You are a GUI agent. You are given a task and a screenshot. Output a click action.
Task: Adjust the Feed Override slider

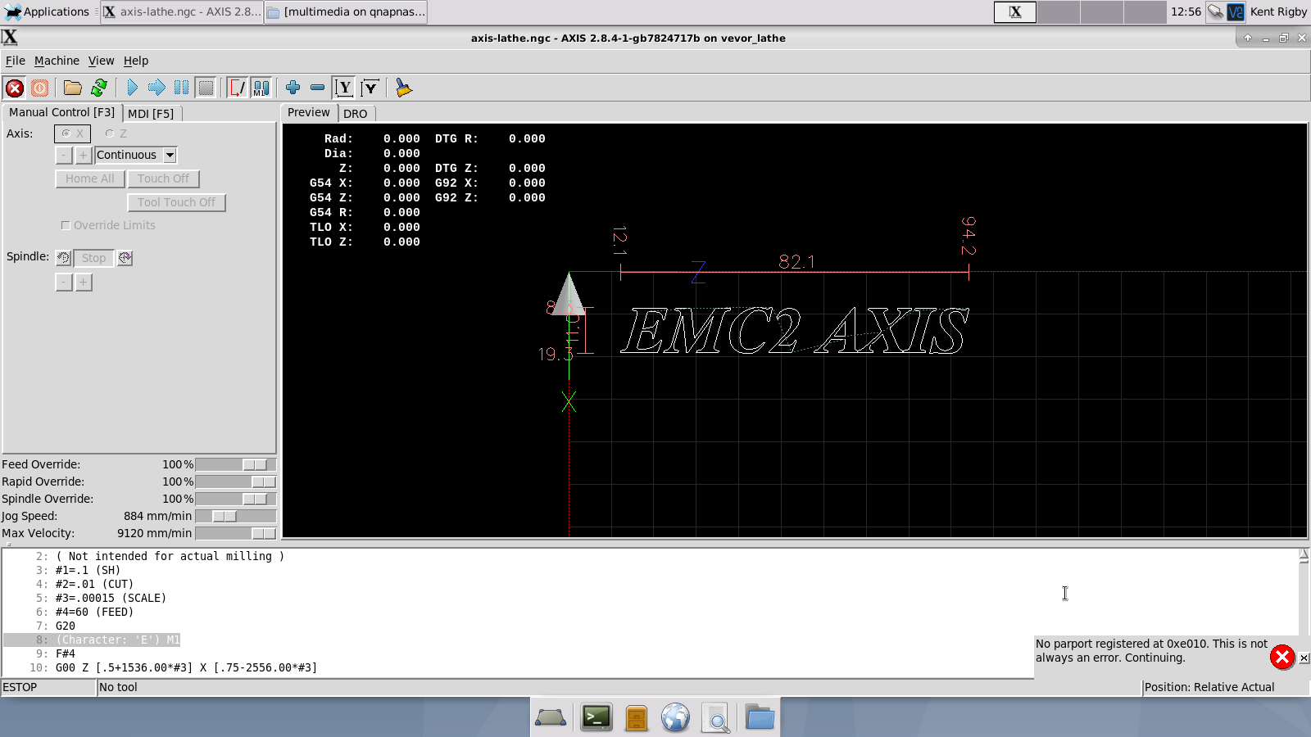click(236, 464)
